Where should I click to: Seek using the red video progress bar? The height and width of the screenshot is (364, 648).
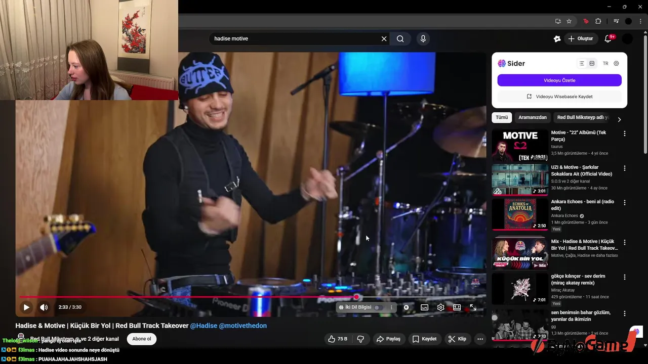point(251,297)
